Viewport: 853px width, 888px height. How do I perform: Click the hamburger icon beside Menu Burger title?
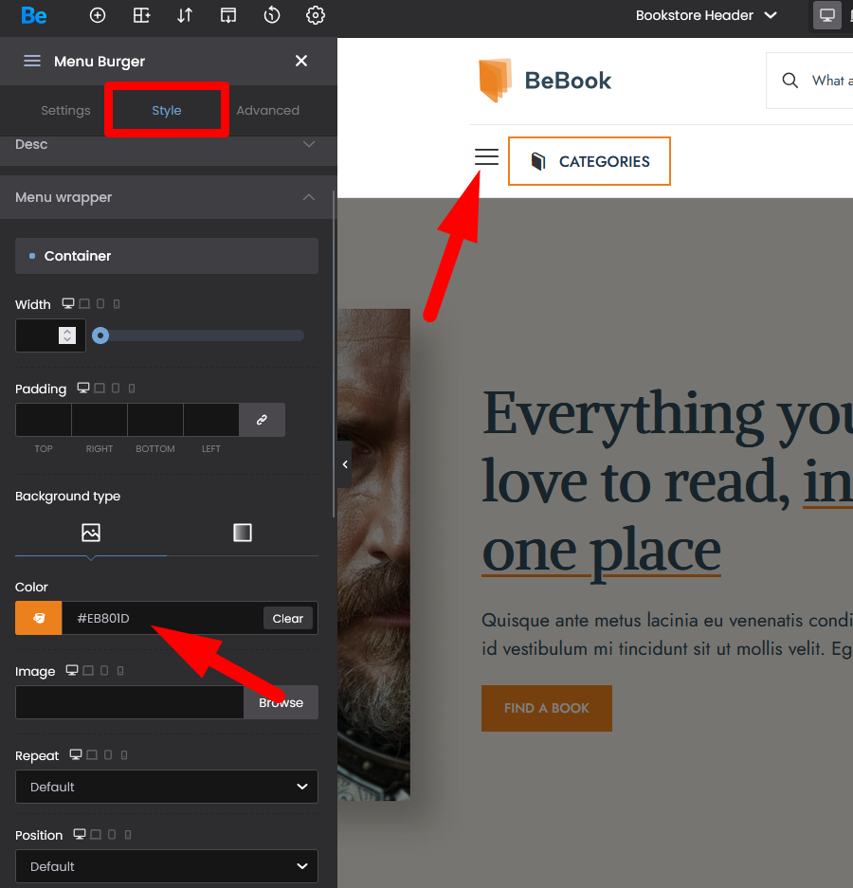click(32, 61)
